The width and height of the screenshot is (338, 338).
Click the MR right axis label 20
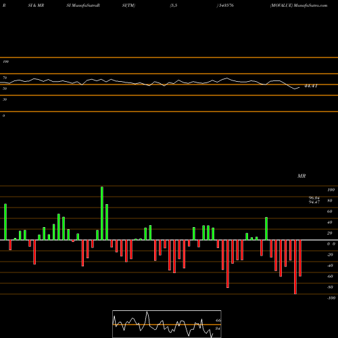pyautogui.click(x=330, y=233)
